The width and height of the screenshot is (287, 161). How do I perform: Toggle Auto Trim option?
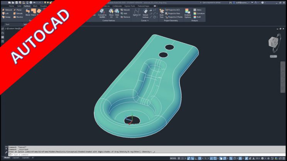(161, 13)
